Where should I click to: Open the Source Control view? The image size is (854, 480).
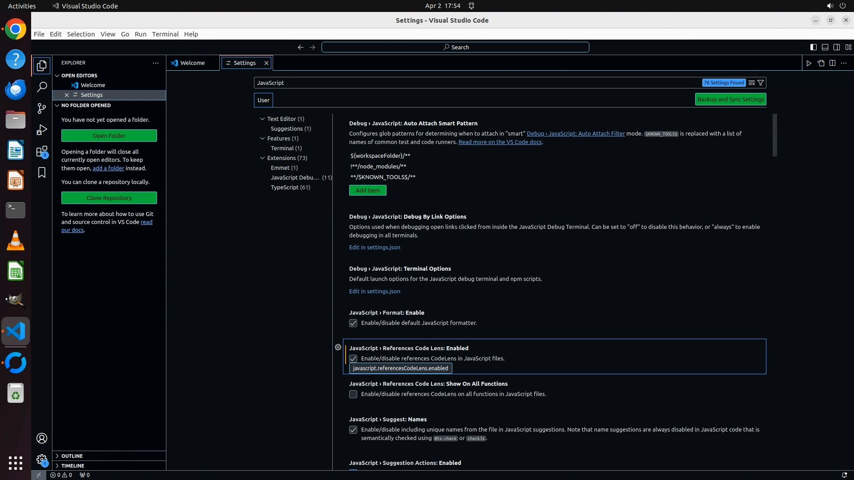pyautogui.click(x=42, y=108)
